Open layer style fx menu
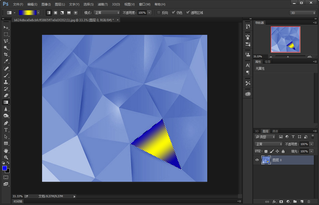 click(274, 201)
